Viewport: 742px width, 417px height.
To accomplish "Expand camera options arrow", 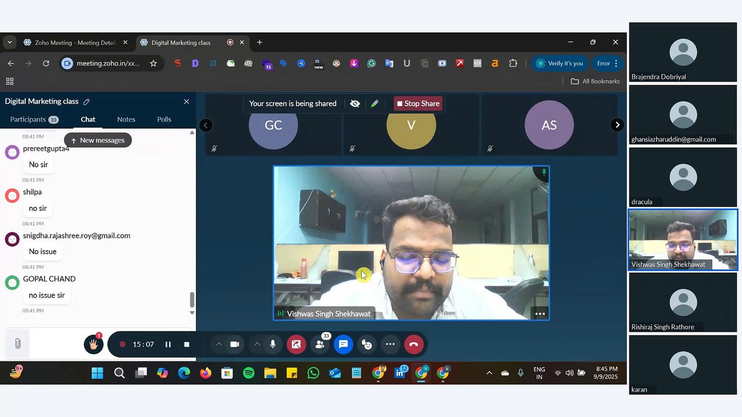I will pos(219,344).
